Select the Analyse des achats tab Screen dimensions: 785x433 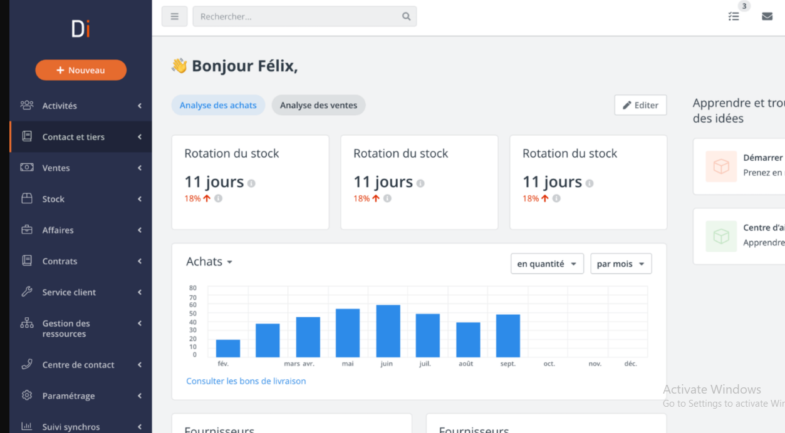218,105
